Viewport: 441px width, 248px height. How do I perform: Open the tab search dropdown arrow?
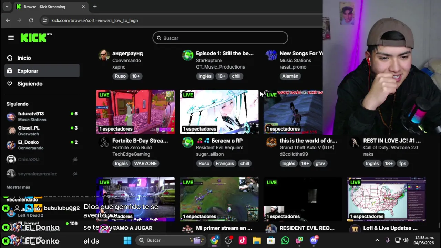point(7,7)
